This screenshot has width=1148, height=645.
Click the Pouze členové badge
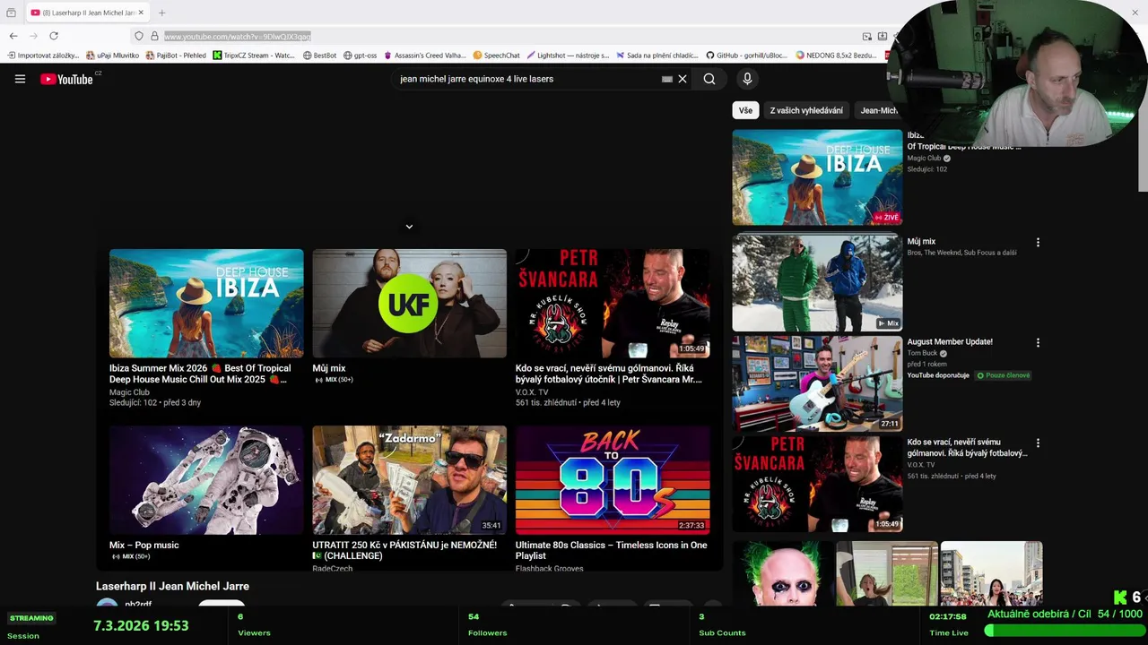[x=1004, y=375]
